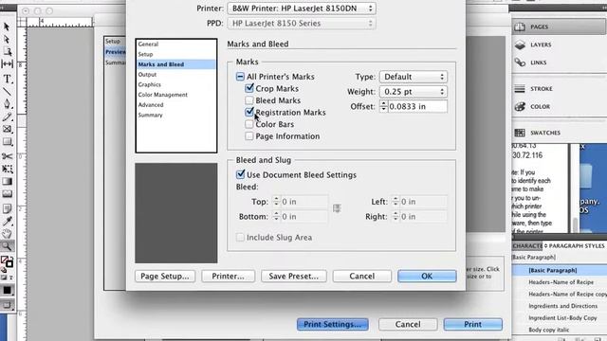Enable the Color Bars checkbox
This screenshot has width=607, height=341.
[x=249, y=124]
